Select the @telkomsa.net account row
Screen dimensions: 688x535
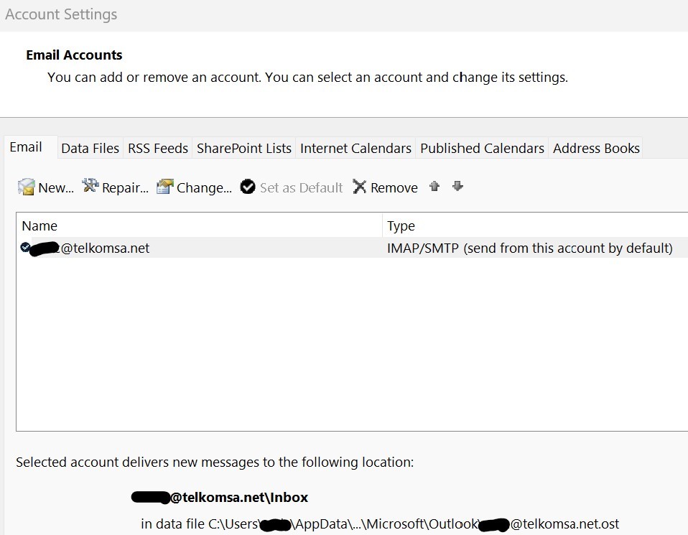click(352, 248)
